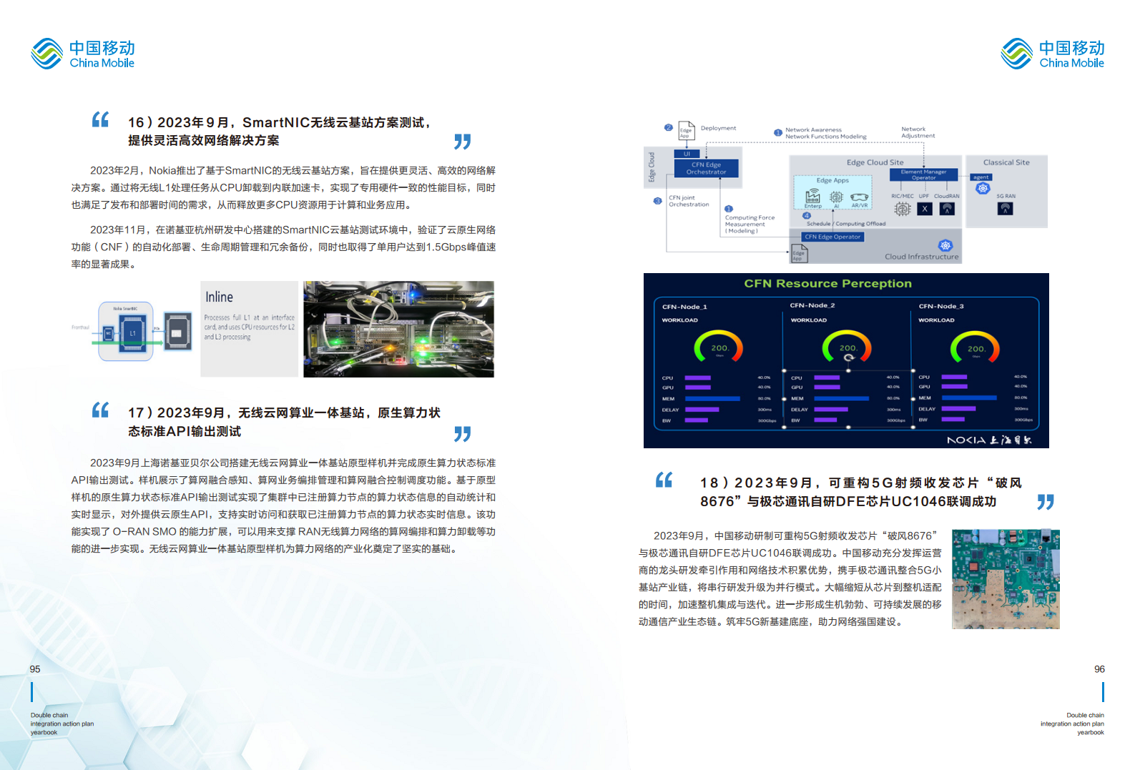Viewport: 1135px width, 770px height.
Task: Select the CFN-Node_3 panel heading
Action: point(941,306)
